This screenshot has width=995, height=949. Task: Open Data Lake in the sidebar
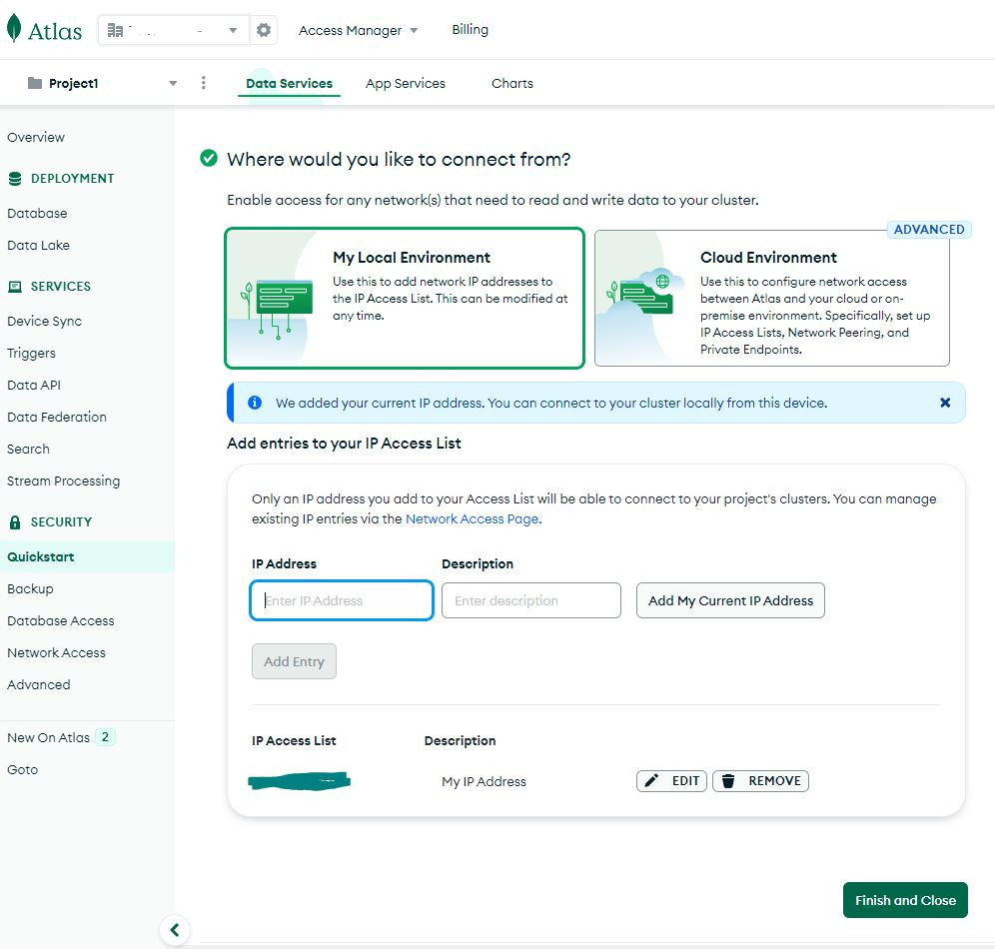(38, 245)
